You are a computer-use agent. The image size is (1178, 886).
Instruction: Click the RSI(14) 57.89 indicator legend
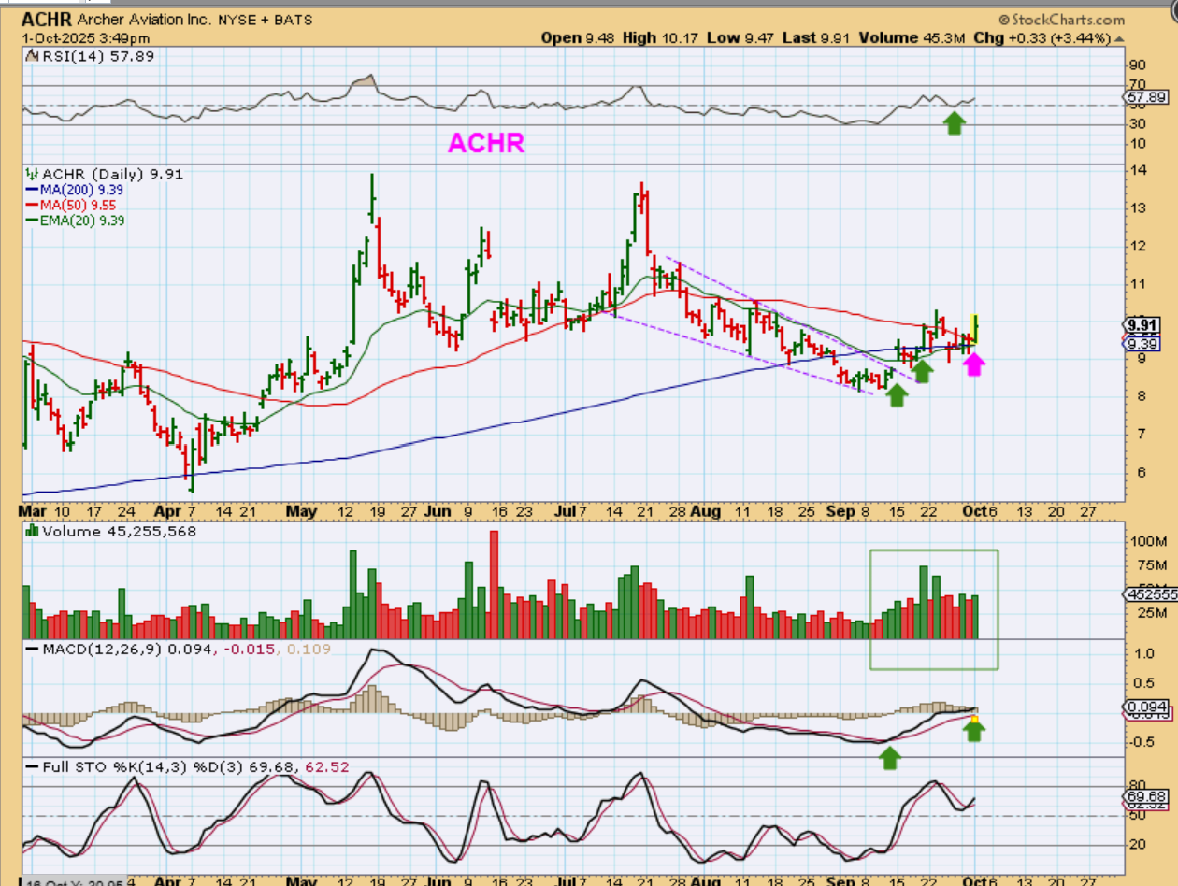(97, 57)
